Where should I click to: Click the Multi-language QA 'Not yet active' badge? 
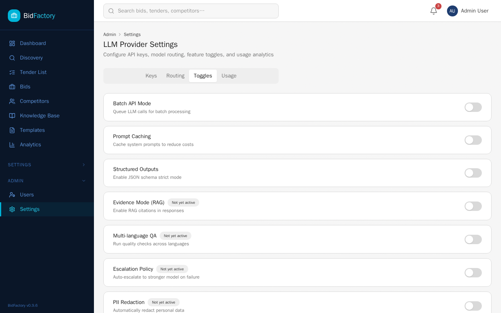pyautogui.click(x=175, y=236)
